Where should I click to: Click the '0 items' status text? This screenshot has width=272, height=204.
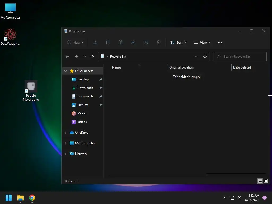click(70, 181)
